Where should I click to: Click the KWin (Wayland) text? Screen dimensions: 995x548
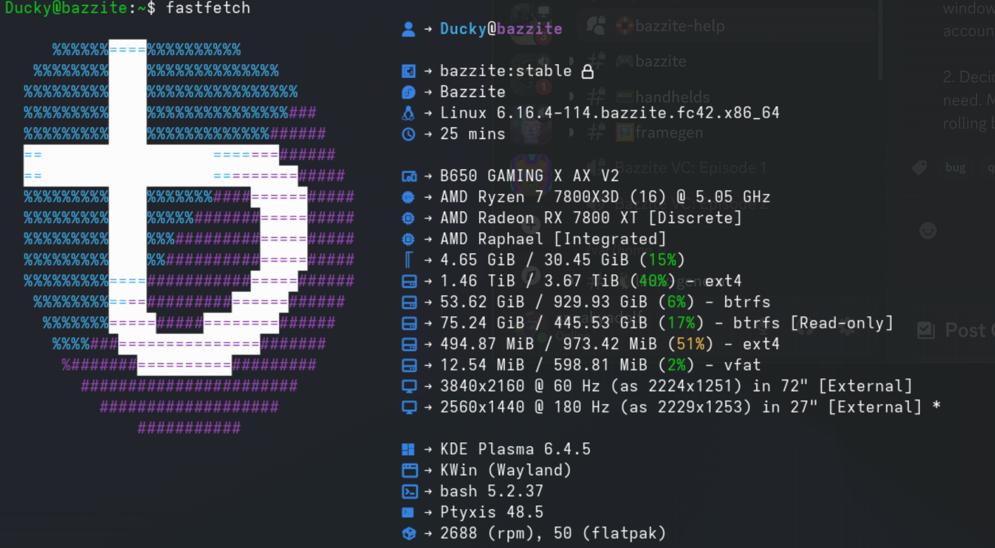click(x=506, y=470)
